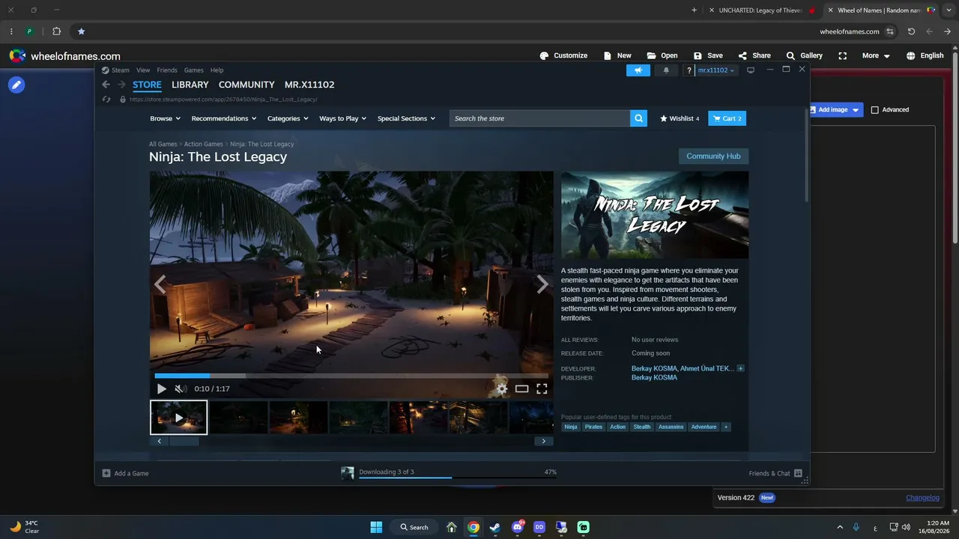Seek in the trailer progress bar
Viewport: 959px width, 539px height.
coord(351,376)
